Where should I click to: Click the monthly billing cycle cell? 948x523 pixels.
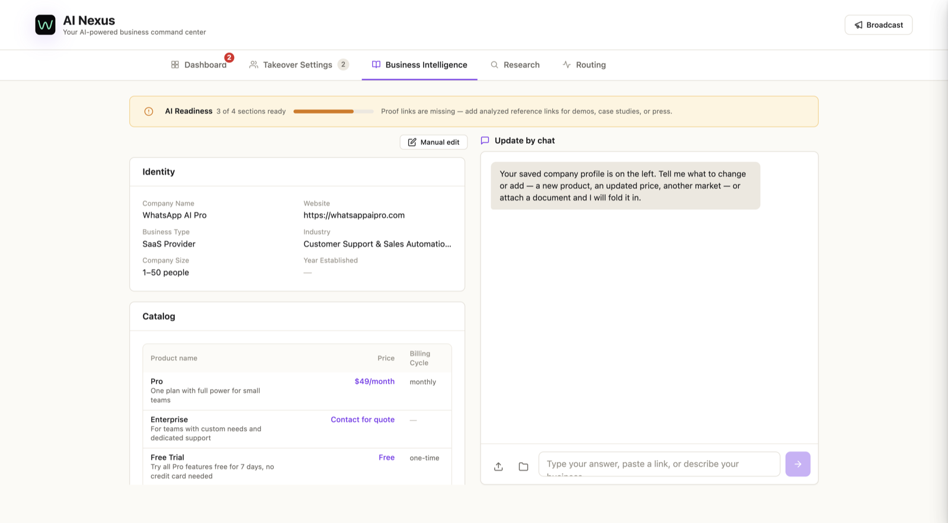click(423, 382)
